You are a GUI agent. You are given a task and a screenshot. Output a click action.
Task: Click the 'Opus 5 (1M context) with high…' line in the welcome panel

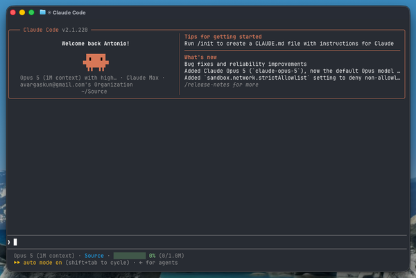tap(68, 78)
